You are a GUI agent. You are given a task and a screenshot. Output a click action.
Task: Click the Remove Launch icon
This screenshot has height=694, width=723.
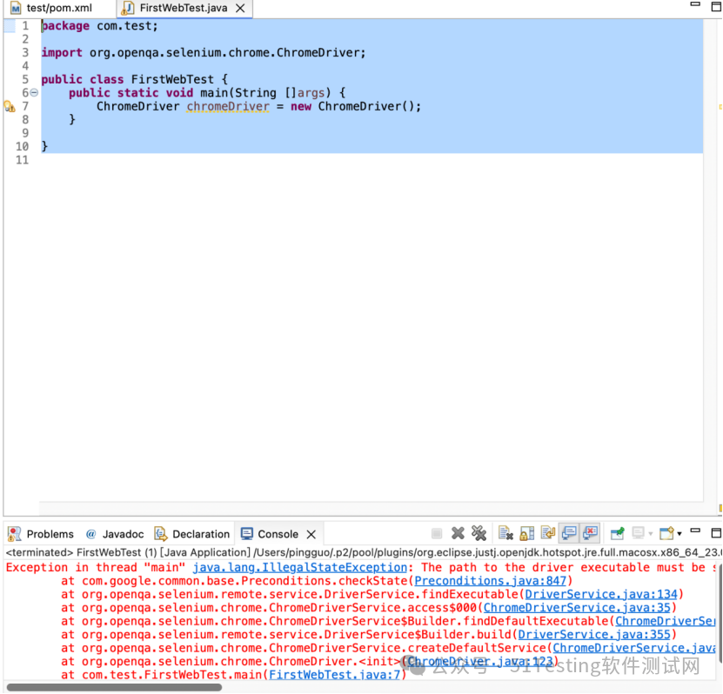tap(456, 533)
